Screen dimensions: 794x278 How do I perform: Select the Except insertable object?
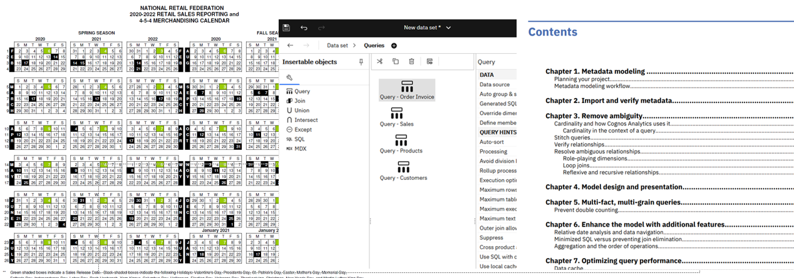(303, 129)
